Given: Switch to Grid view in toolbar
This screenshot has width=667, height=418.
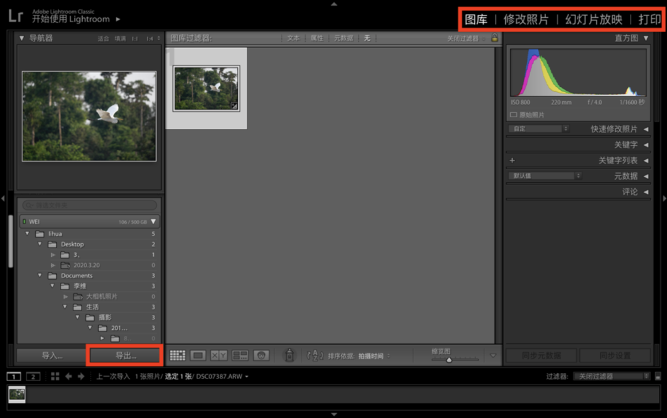Looking at the screenshot, I should point(177,356).
